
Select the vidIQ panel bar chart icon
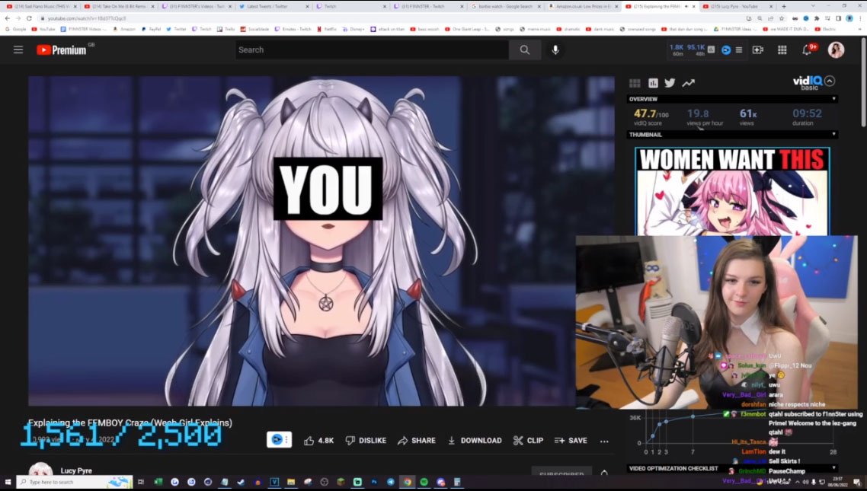pos(653,83)
